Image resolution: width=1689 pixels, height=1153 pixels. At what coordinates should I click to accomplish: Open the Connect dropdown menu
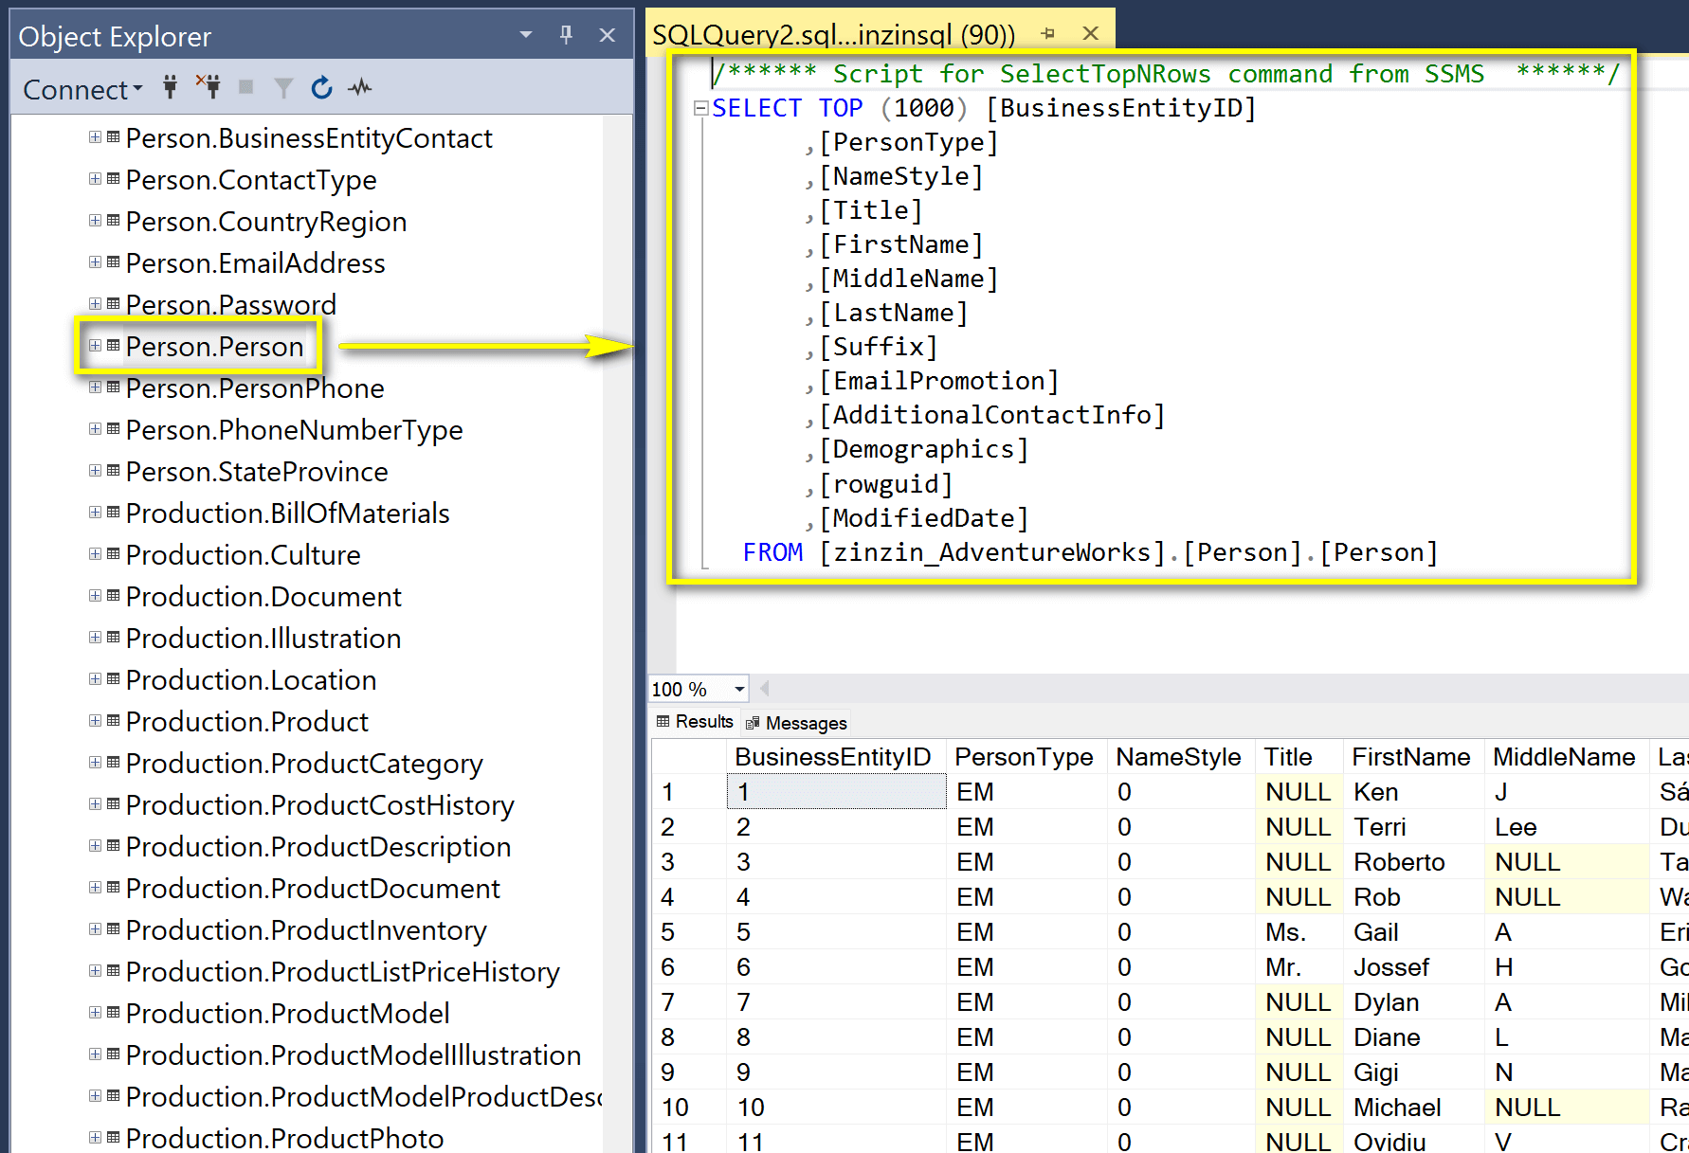point(82,89)
